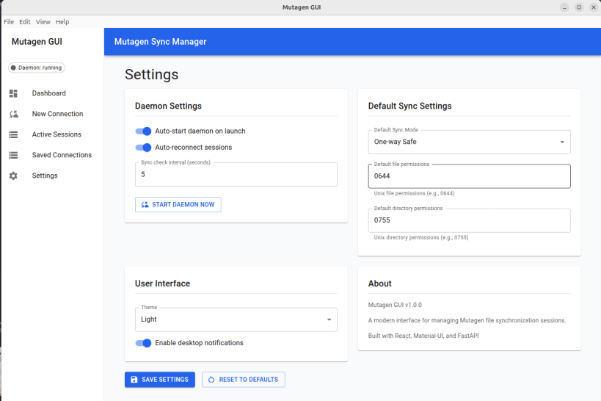Click the 'Unix file permissions (e.g., 0644)' hint
The width and height of the screenshot is (601, 401).
pyautogui.click(x=415, y=193)
